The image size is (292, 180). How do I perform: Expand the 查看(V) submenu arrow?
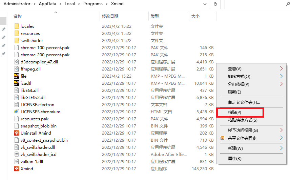click(281, 68)
